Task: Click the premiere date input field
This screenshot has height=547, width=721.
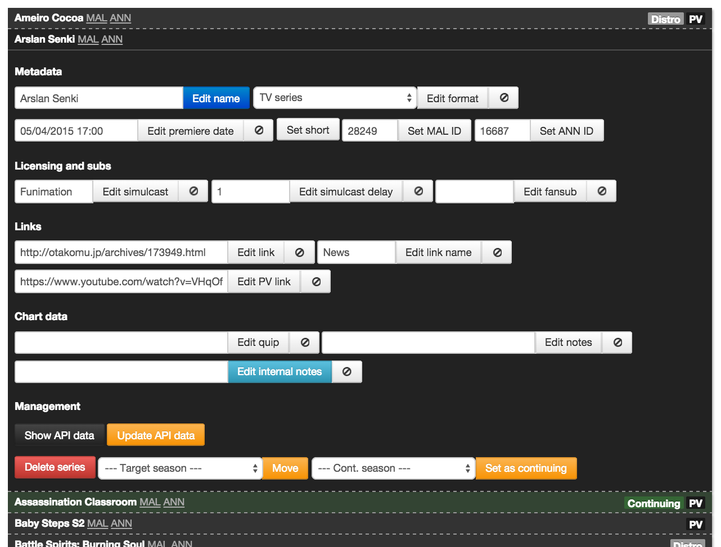Action: tap(76, 131)
